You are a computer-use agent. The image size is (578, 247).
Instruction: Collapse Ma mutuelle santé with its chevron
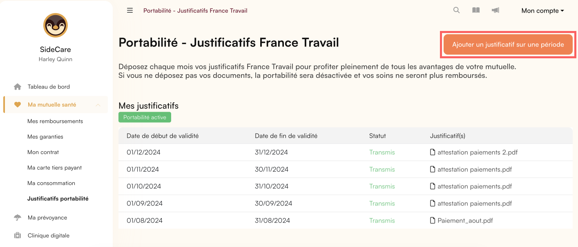coord(98,105)
